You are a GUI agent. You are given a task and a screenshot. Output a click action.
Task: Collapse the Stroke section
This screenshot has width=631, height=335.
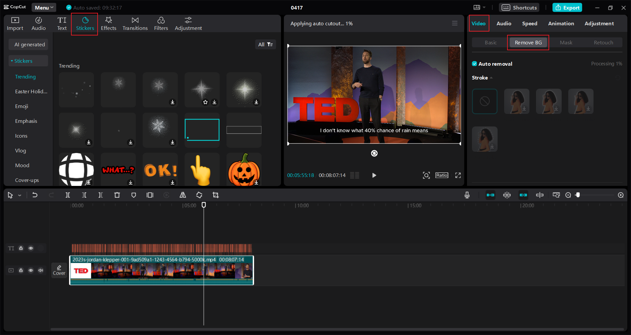(x=491, y=78)
